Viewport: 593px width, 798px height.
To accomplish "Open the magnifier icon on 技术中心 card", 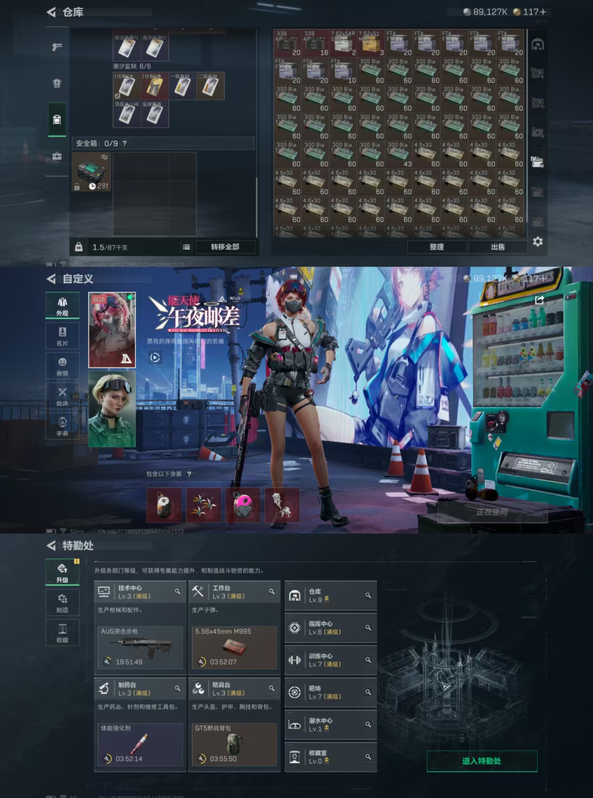I will point(178,592).
